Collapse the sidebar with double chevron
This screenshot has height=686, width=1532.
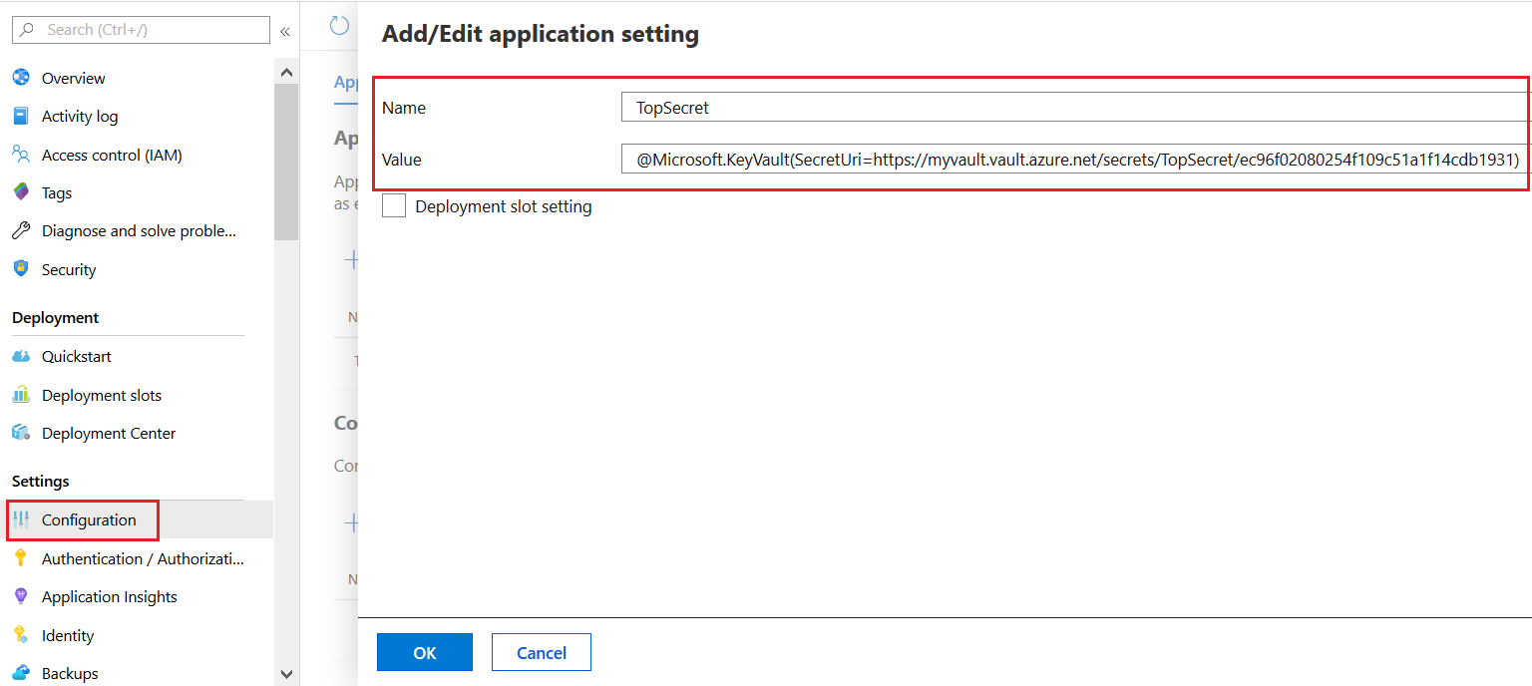284,31
